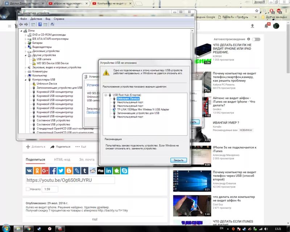The width and height of the screenshot is (290, 232).
Task: Click the blue Help icon in Device Manager toolbar
Action: click(40, 24)
